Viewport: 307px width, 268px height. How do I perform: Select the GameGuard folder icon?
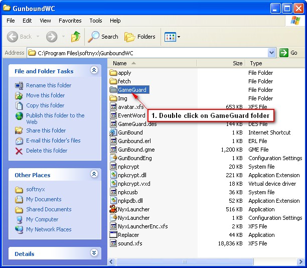click(113, 90)
